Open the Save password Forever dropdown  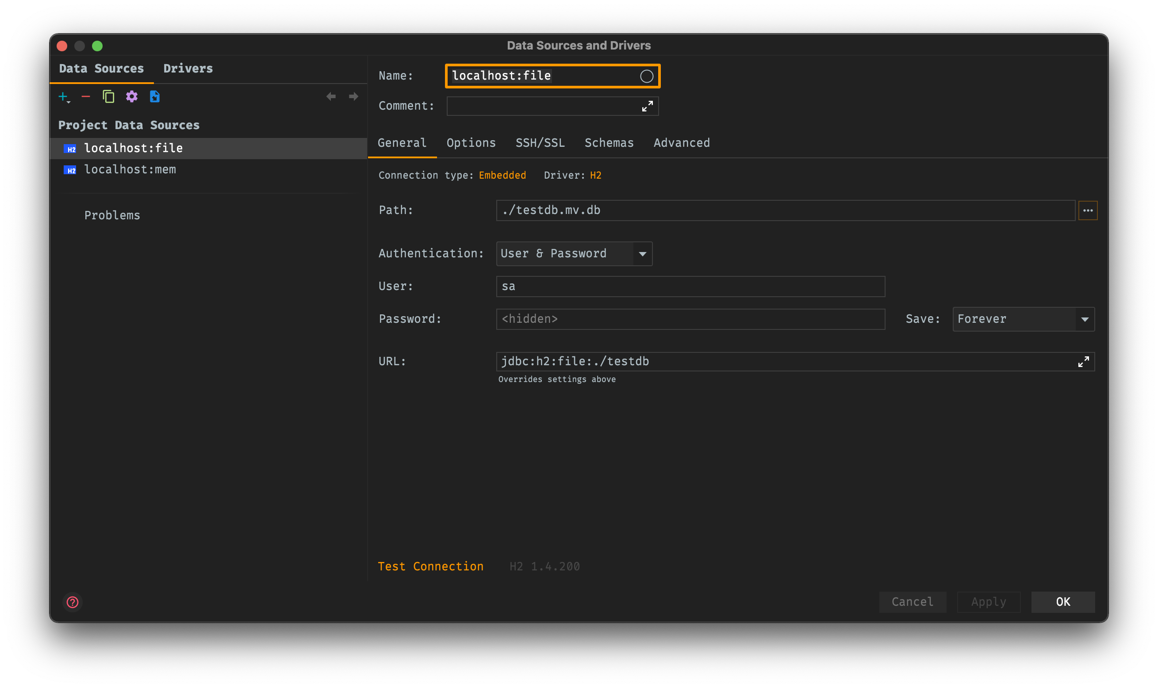pyautogui.click(x=1084, y=319)
